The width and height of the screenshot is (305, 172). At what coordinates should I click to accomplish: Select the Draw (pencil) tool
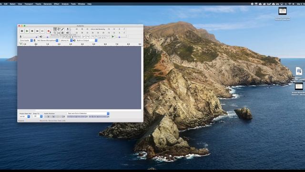click(62, 29)
